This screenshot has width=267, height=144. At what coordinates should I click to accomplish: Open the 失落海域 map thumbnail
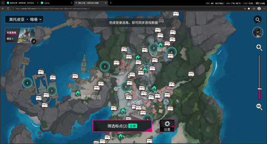pos(20,36)
